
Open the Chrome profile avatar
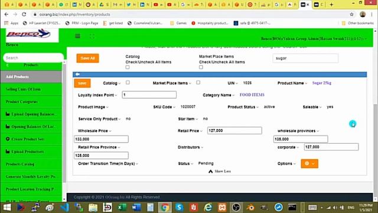pyautogui.click(x=363, y=14)
